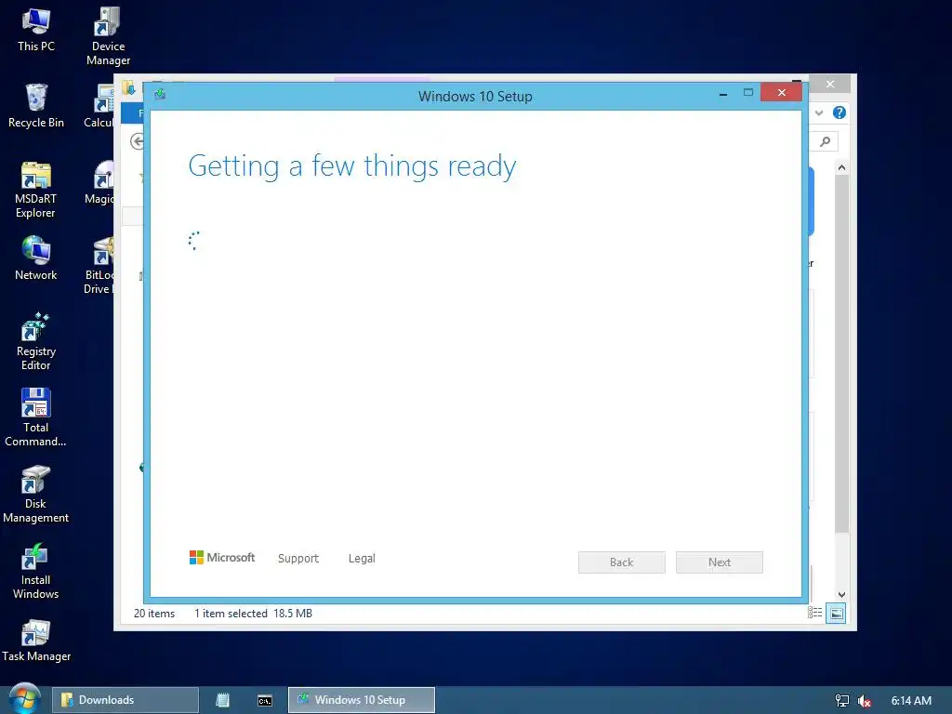Switch to Downloads taskbar button

(126, 700)
